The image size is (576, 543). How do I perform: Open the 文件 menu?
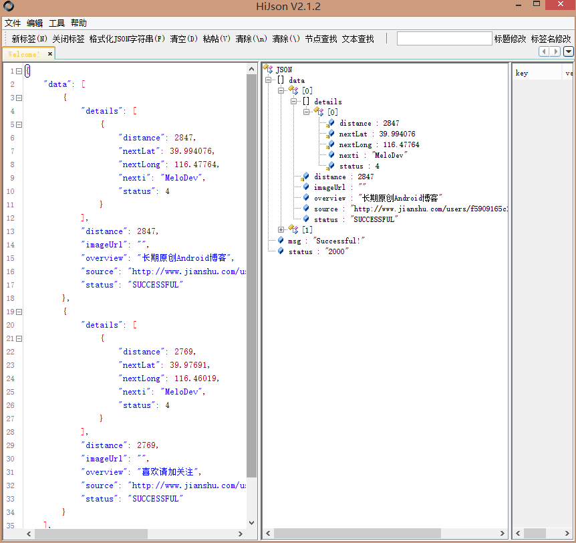click(x=13, y=23)
